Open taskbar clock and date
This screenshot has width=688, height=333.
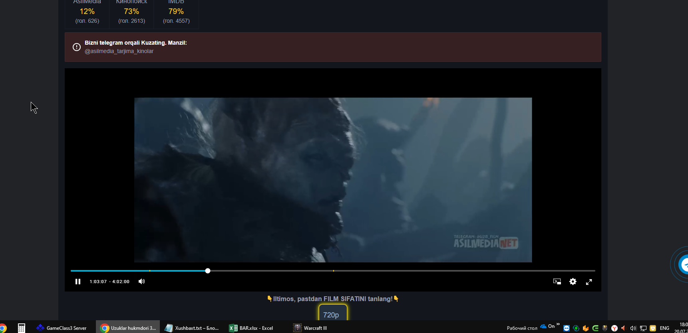coord(681,328)
